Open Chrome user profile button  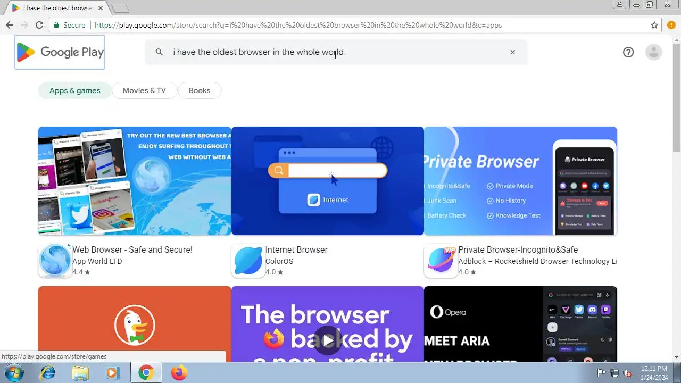tap(620, 4)
